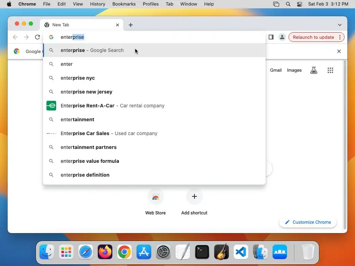Click the Customize Chrome button

tap(308, 222)
